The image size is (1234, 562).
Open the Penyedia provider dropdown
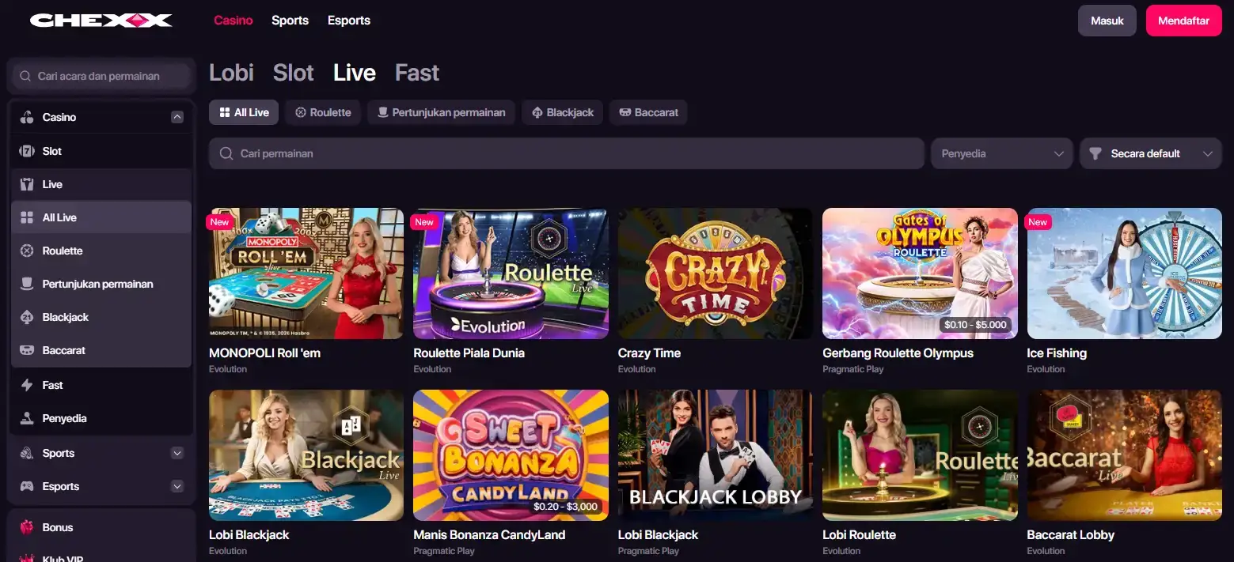pyautogui.click(x=1002, y=153)
